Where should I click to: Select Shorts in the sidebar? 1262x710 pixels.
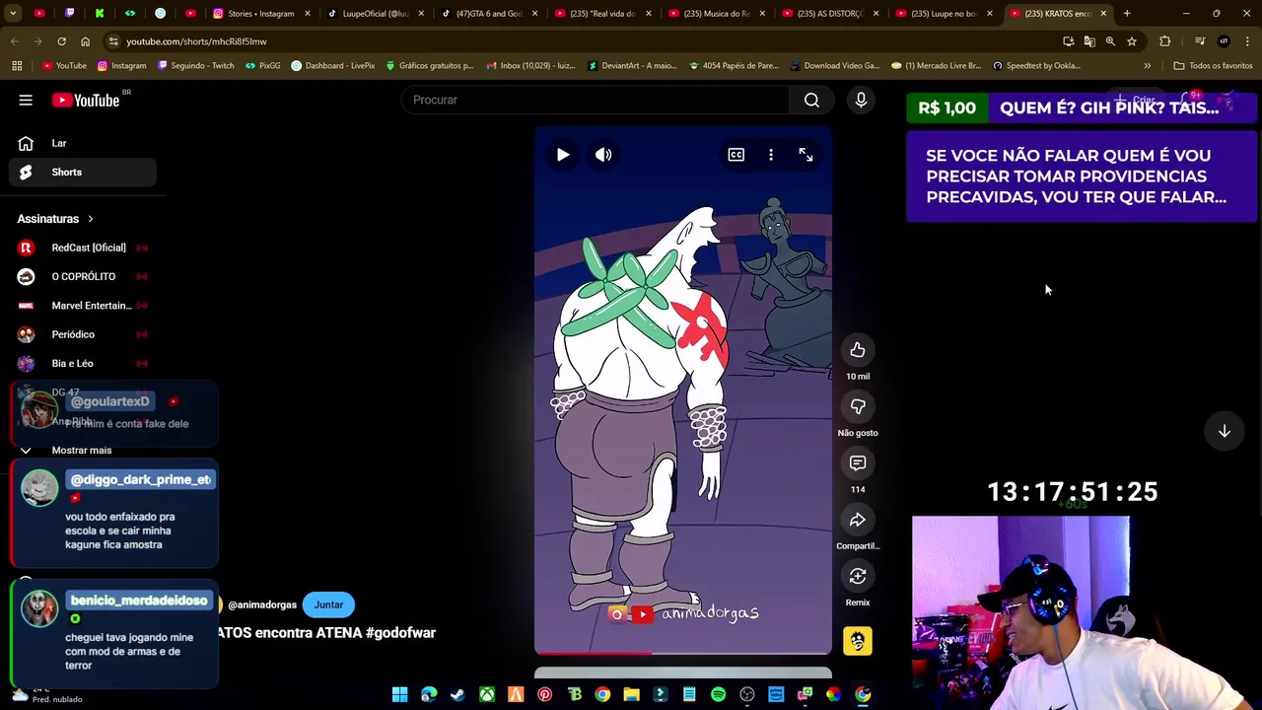click(83, 172)
